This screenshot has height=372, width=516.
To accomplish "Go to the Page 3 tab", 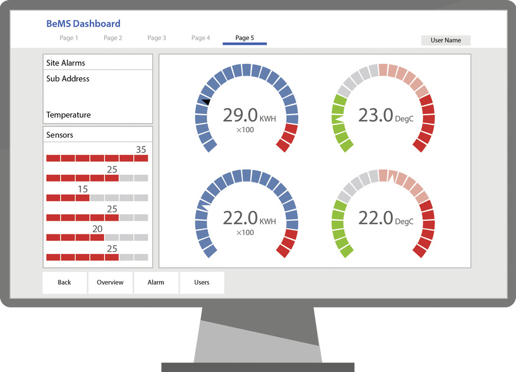I will 157,38.
